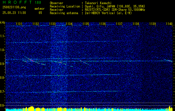
Task: Click the 1139 time marker
Action: (152, 24)
